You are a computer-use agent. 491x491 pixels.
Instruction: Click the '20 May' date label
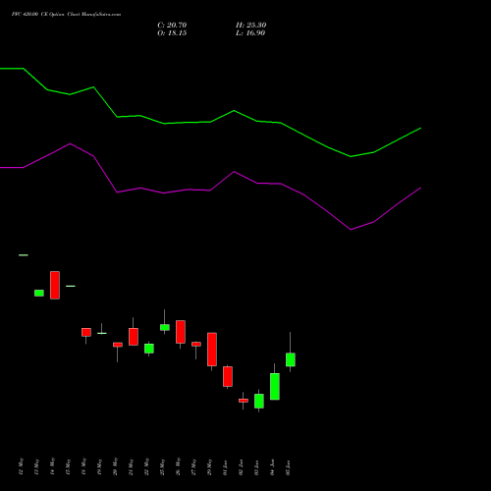(116, 467)
